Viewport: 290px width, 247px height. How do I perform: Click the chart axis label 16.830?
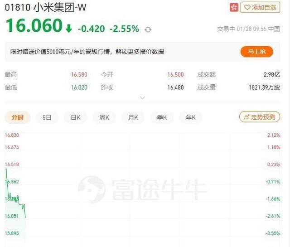pos(12,135)
